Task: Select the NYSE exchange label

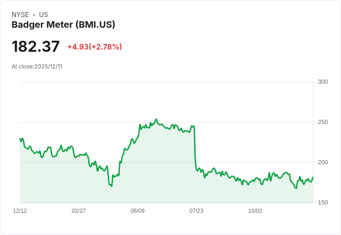Action: tap(20, 15)
